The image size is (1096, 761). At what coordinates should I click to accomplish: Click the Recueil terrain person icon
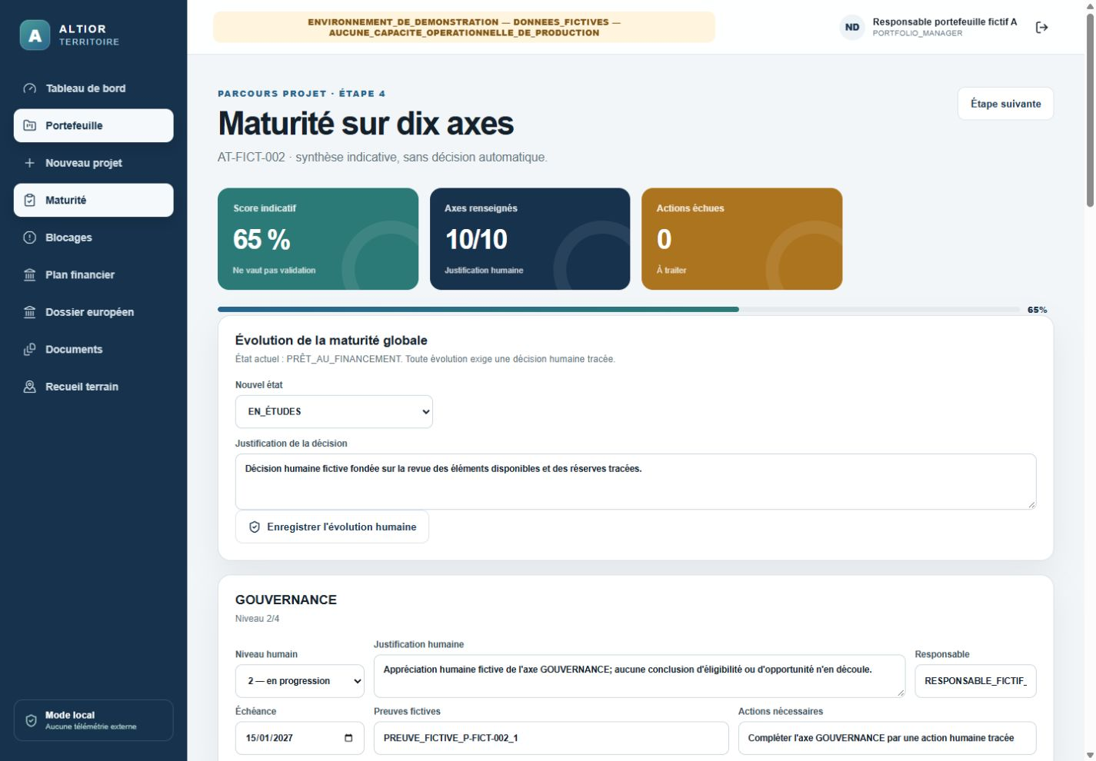point(30,387)
